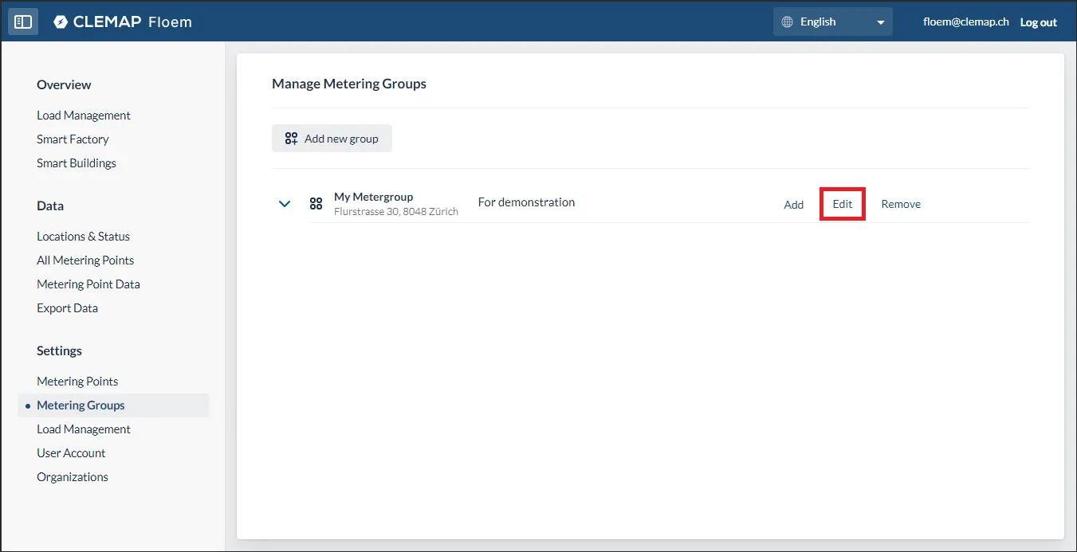Viewport: 1077px width, 552px height.
Task: Open the English language dropdown
Action: [x=833, y=22]
